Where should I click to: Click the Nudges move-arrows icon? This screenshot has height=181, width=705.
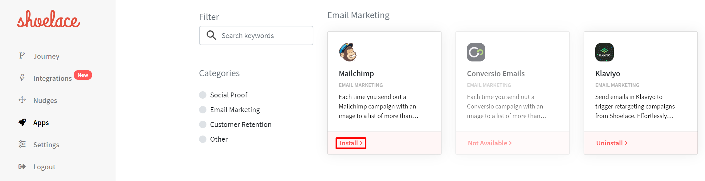pos(22,100)
